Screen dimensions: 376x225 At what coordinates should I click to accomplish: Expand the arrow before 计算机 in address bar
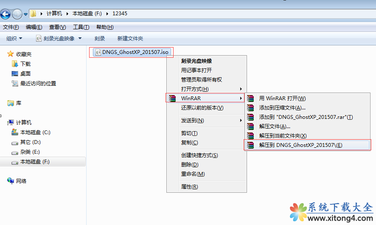[x=42, y=14]
